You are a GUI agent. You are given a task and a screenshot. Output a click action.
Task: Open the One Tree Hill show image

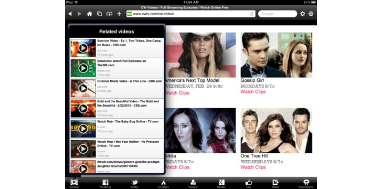(276, 131)
